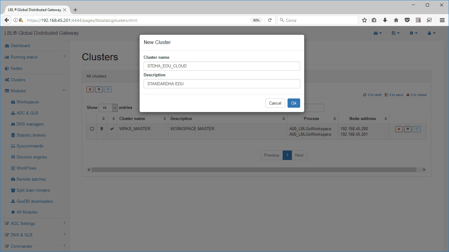
Task: Click the WRKS_MASTER location pin icon
Action: (102, 129)
